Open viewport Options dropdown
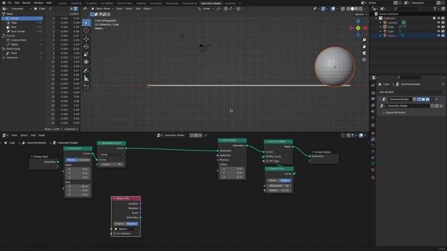 (360, 14)
